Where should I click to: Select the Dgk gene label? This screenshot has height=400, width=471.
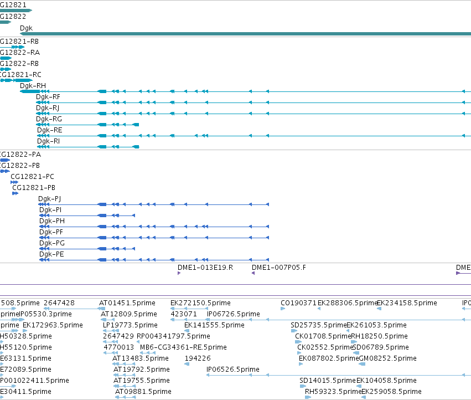pos(26,28)
